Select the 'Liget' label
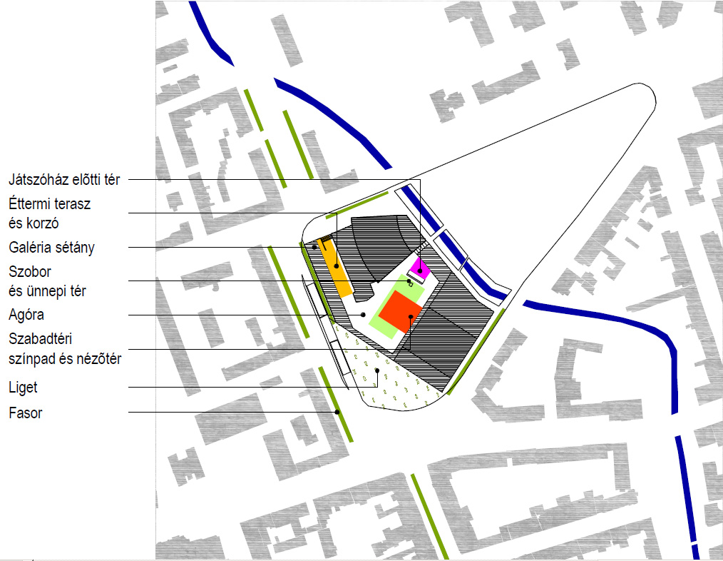723x561 pixels. [23, 388]
